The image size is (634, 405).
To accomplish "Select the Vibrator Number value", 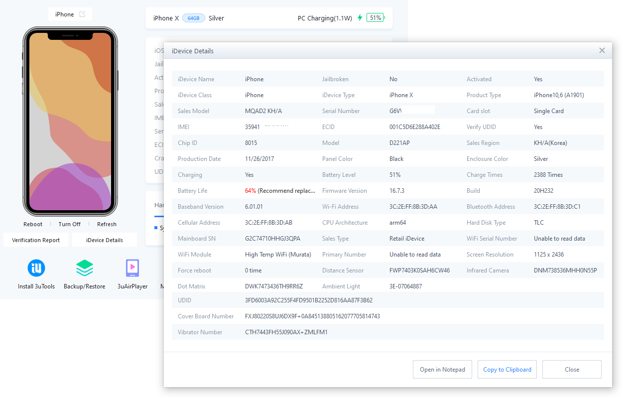I will pos(286,332).
